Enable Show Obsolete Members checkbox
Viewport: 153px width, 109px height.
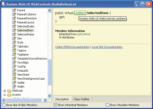click(x=107, y=105)
